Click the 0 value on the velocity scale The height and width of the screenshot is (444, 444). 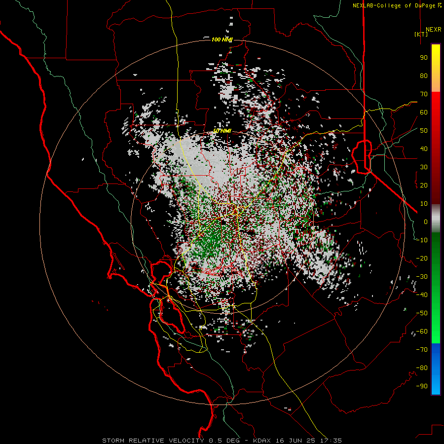[x=426, y=222]
